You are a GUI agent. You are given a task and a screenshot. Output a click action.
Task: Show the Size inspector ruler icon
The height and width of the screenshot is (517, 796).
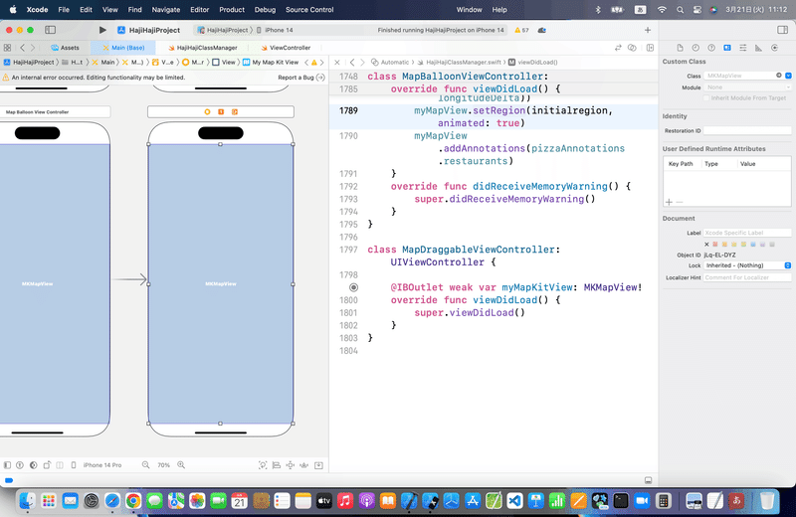coord(758,48)
